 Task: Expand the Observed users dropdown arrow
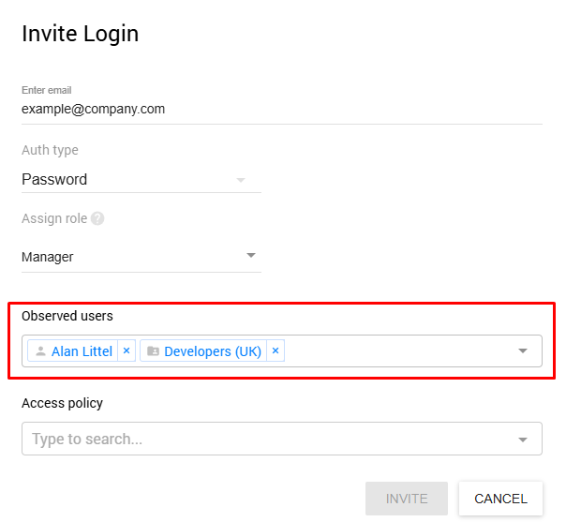(x=523, y=351)
